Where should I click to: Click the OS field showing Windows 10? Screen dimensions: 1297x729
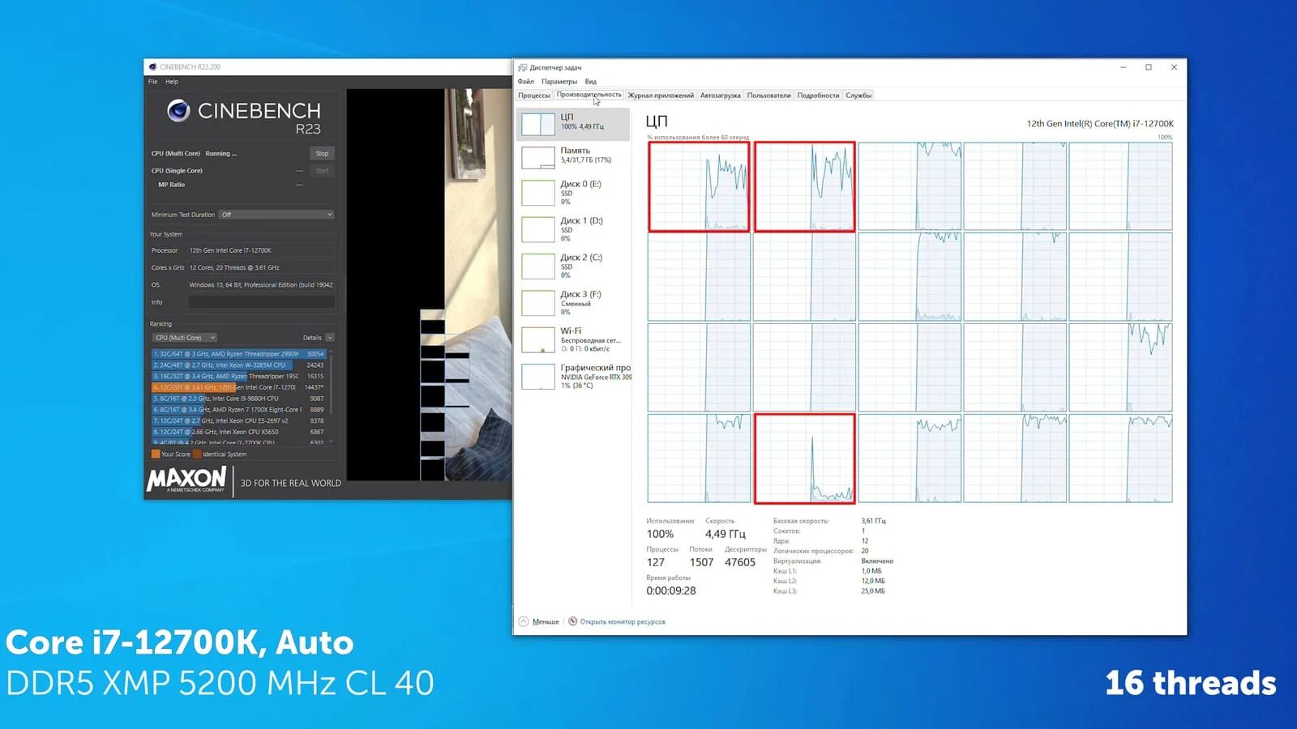click(x=261, y=285)
